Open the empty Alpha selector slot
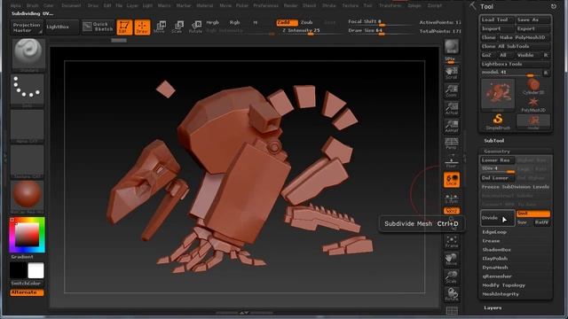 (28, 126)
